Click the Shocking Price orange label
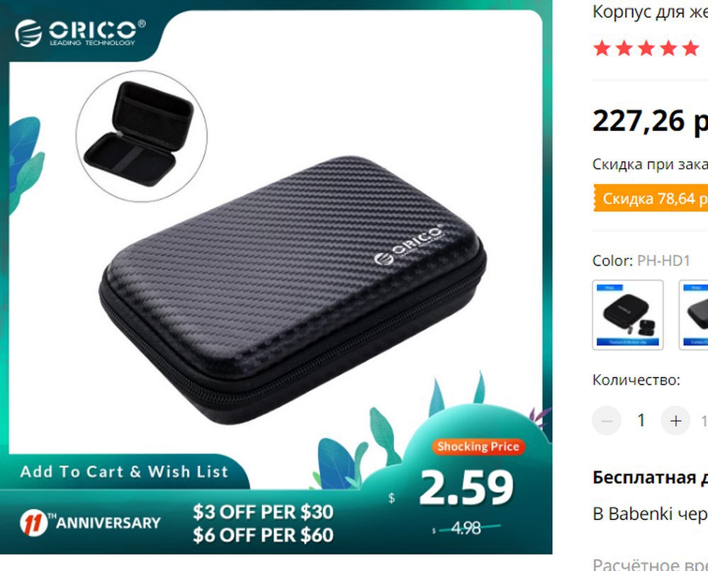Screen dimensions: 708x571 [x=478, y=446]
